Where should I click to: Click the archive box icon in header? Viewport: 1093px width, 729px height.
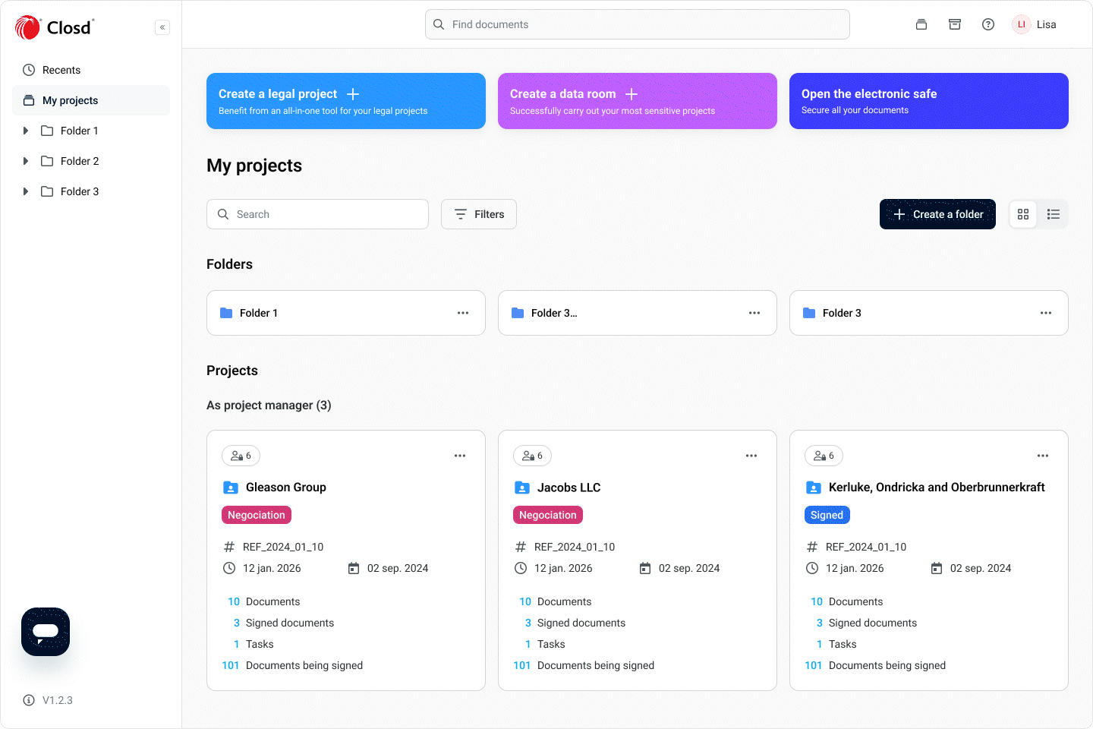point(955,24)
